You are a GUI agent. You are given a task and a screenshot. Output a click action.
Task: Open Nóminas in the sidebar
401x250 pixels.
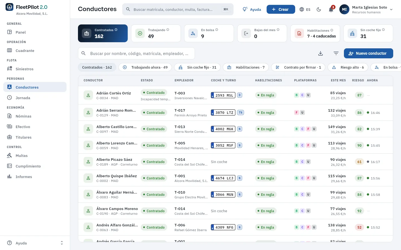(35, 116)
